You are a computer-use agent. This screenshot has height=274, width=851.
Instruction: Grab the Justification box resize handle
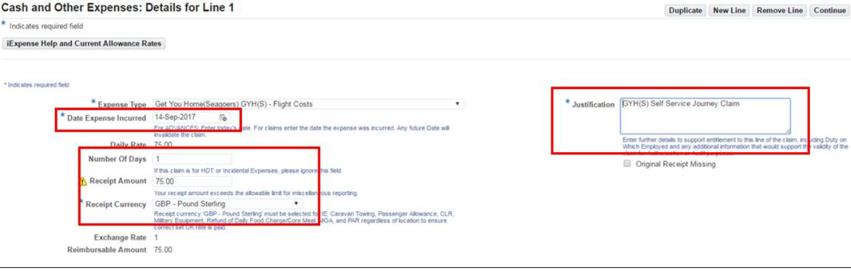click(787, 131)
